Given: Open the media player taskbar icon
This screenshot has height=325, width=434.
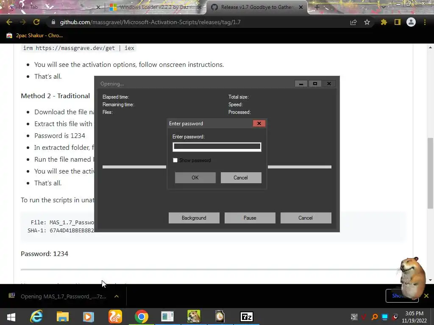Looking at the screenshot, I should click(x=89, y=317).
